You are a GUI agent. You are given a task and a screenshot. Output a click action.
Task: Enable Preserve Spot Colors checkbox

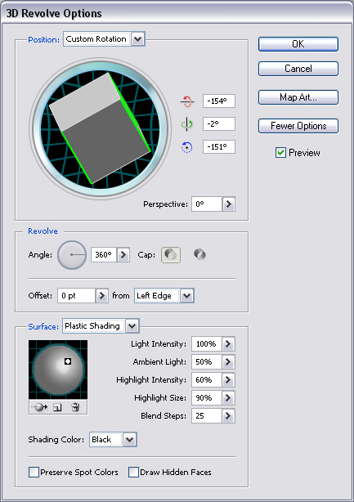tap(34, 473)
